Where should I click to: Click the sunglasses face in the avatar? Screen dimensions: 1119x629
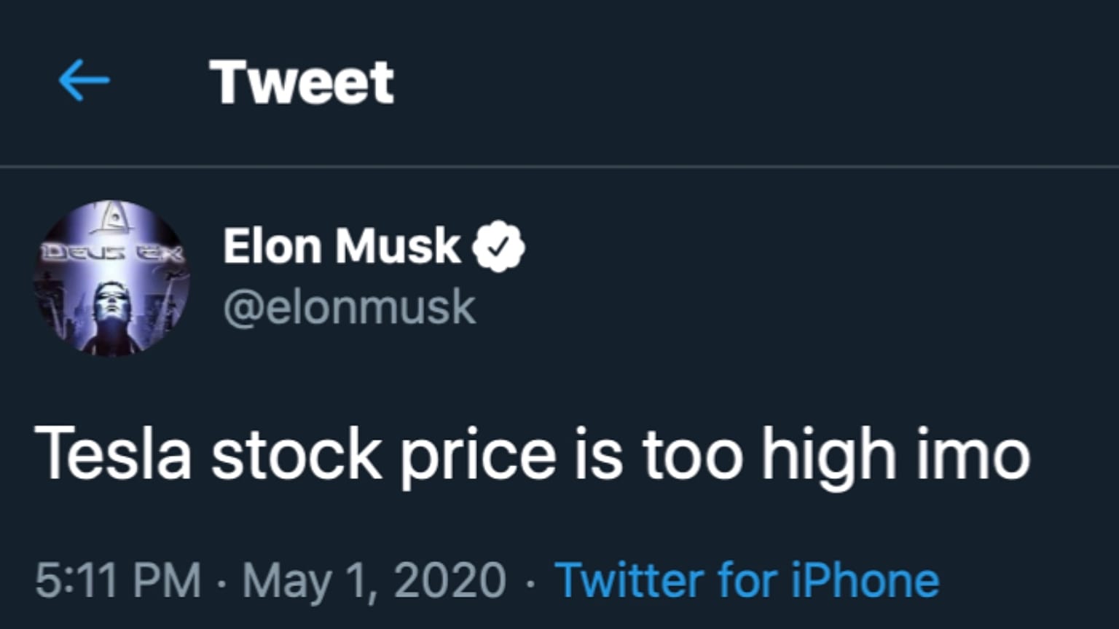(111, 298)
